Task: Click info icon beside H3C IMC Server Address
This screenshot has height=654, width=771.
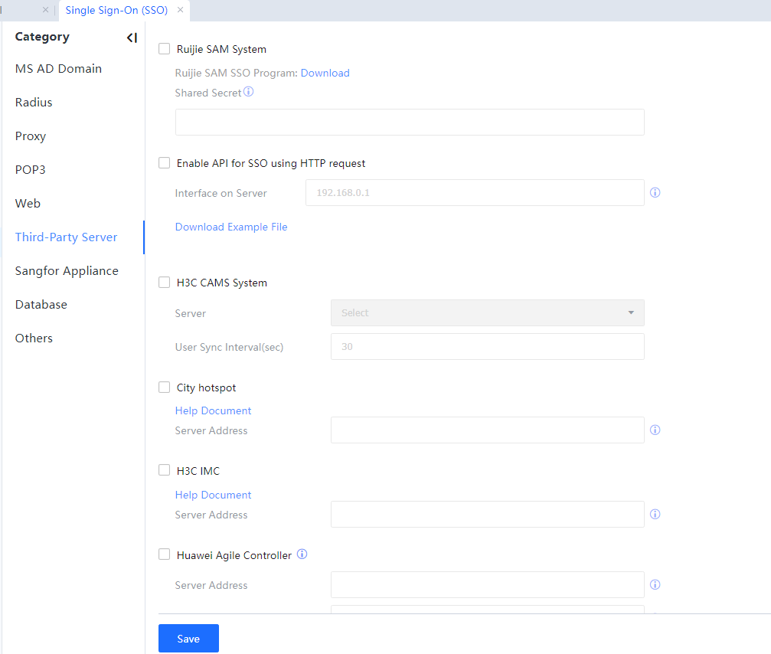Action: (x=655, y=515)
